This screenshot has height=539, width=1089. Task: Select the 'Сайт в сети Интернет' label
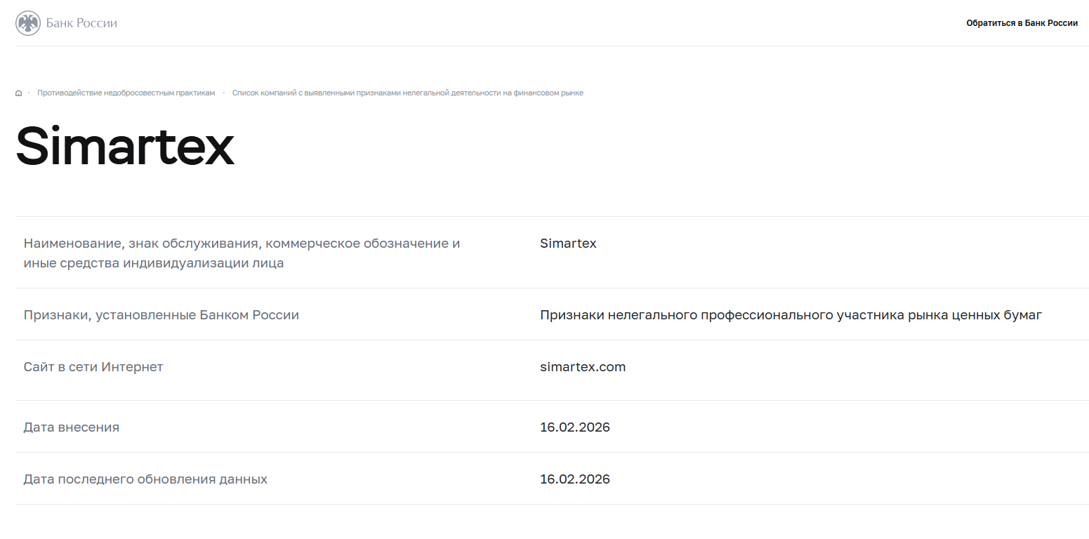pyautogui.click(x=93, y=367)
